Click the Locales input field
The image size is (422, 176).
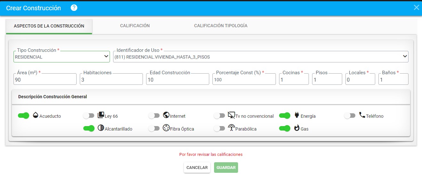pyautogui.click(x=360, y=79)
